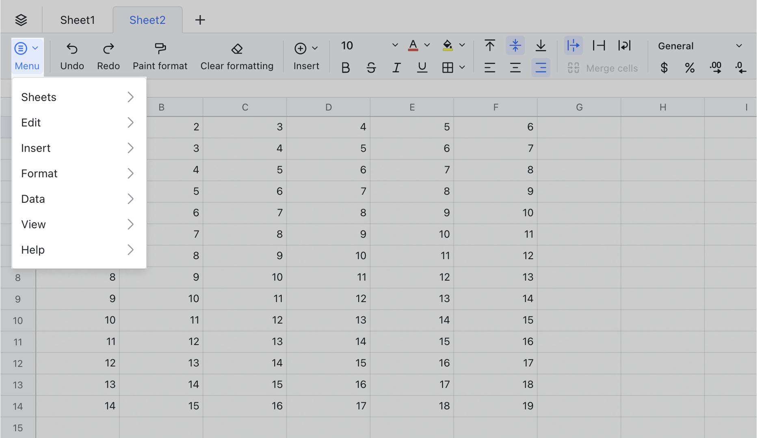Viewport: 757px width, 438px height.
Task: Click the Clear formatting eraser icon
Action: pyautogui.click(x=237, y=49)
